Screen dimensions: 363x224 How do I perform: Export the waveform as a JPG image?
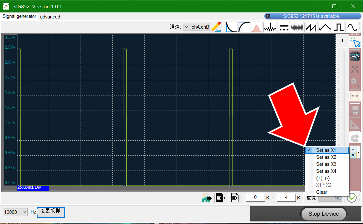pyautogui.click(x=207, y=198)
